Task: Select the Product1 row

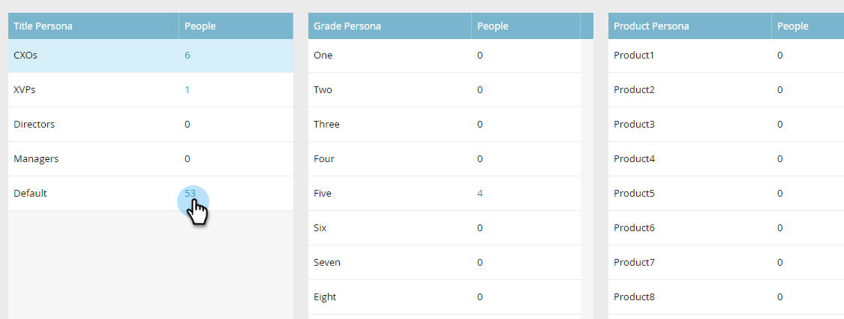Action: tap(726, 56)
